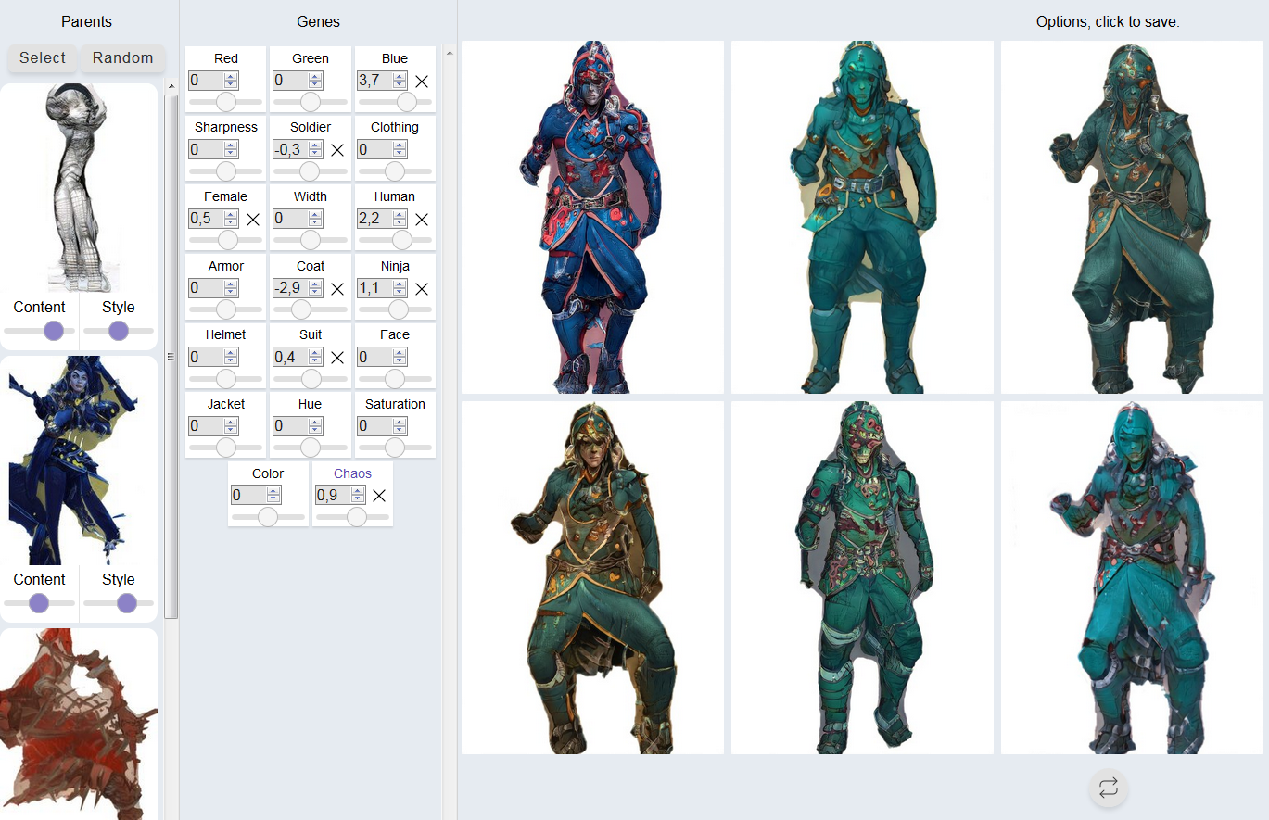The height and width of the screenshot is (820, 1269).
Task: Click the Ninja value field showing 1,1
Action: coord(382,289)
